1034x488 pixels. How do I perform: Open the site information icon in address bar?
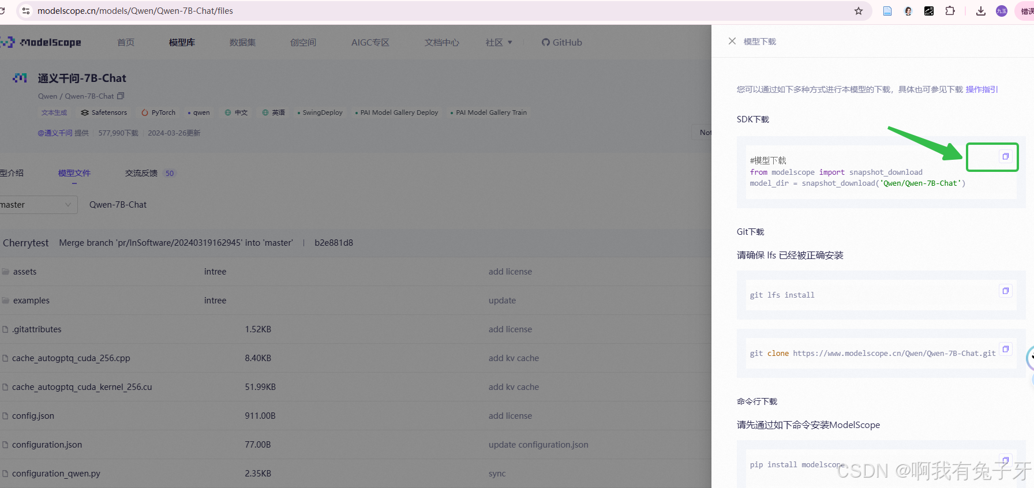point(26,11)
